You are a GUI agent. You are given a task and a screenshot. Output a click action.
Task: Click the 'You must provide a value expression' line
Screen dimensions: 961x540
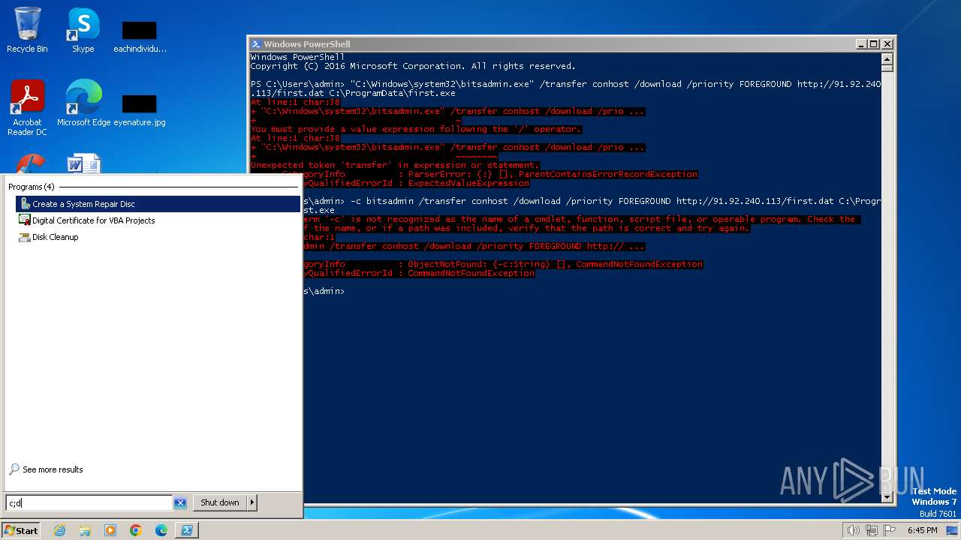pyautogui.click(x=416, y=129)
